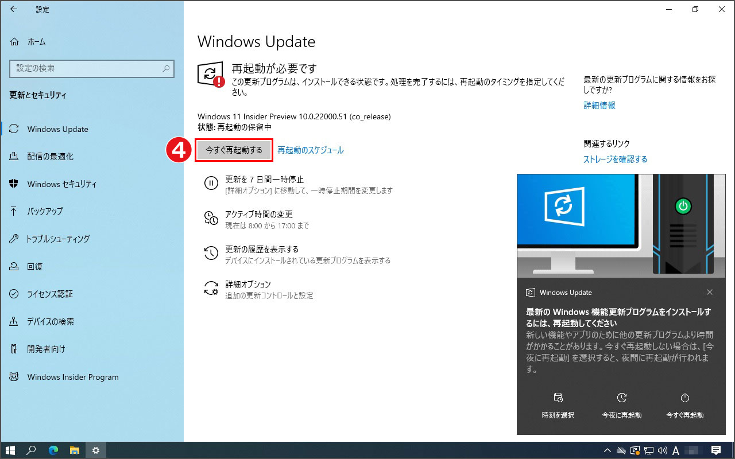Go back with the arrow in the title bar
The height and width of the screenshot is (459, 735).
[x=14, y=9]
